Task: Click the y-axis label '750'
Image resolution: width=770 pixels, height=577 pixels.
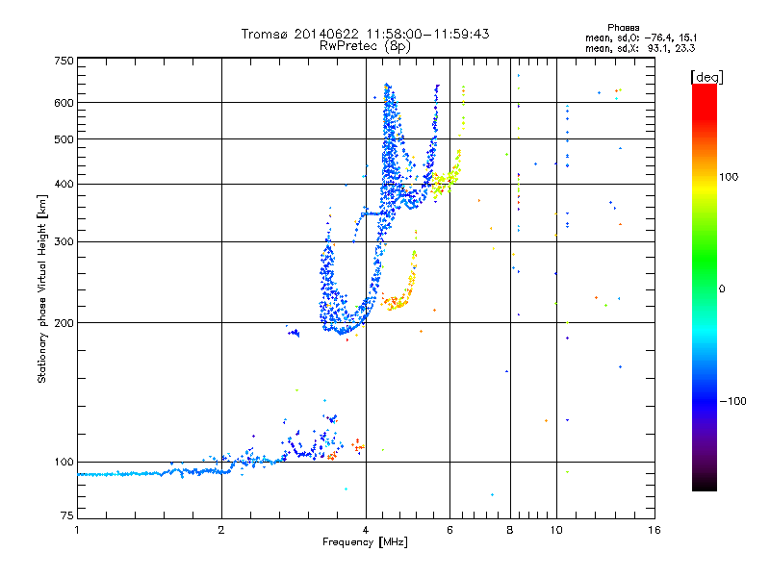Action: point(64,61)
